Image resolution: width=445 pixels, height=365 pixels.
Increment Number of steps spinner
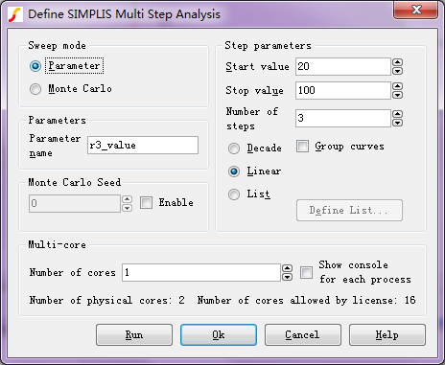click(397, 114)
